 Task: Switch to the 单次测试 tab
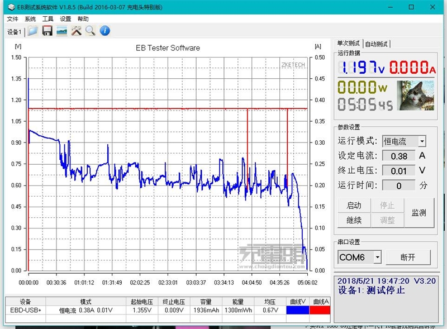[x=348, y=44]
